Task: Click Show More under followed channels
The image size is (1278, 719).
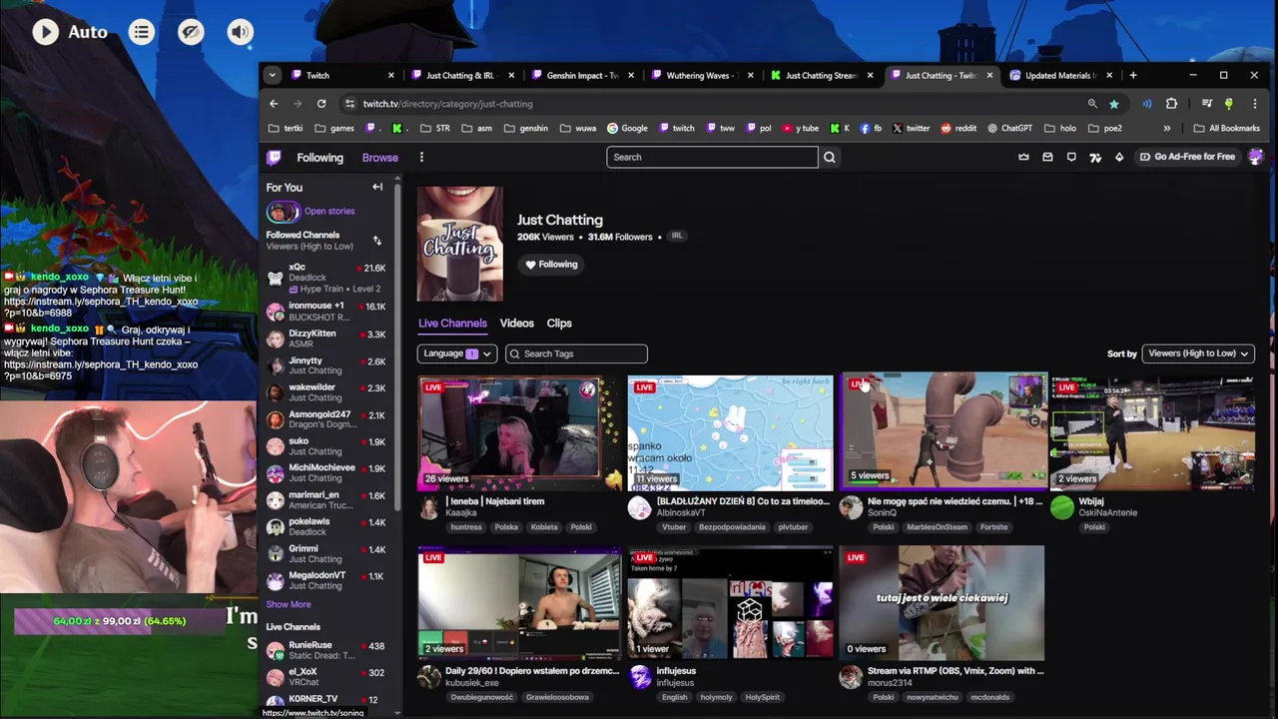Action: coord(289,604)
